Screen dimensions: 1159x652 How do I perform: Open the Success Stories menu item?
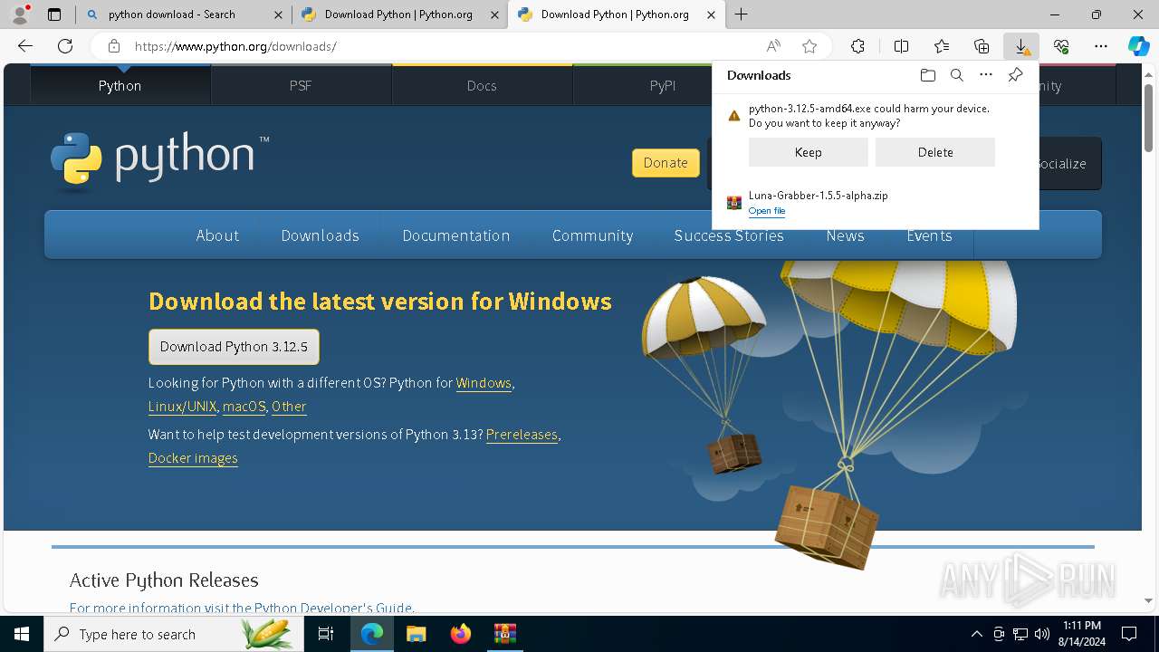pos(729,235)
